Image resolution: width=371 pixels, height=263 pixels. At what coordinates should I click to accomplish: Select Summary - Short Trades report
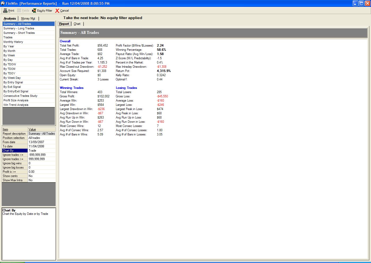[29, 33]
